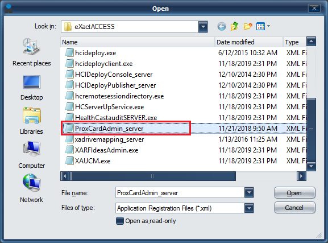Go up one folder level
328x243 pixels.
coord(235,26)
